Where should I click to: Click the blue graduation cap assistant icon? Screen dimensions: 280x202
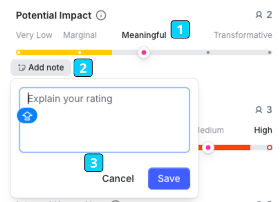[x=27, y=116]
